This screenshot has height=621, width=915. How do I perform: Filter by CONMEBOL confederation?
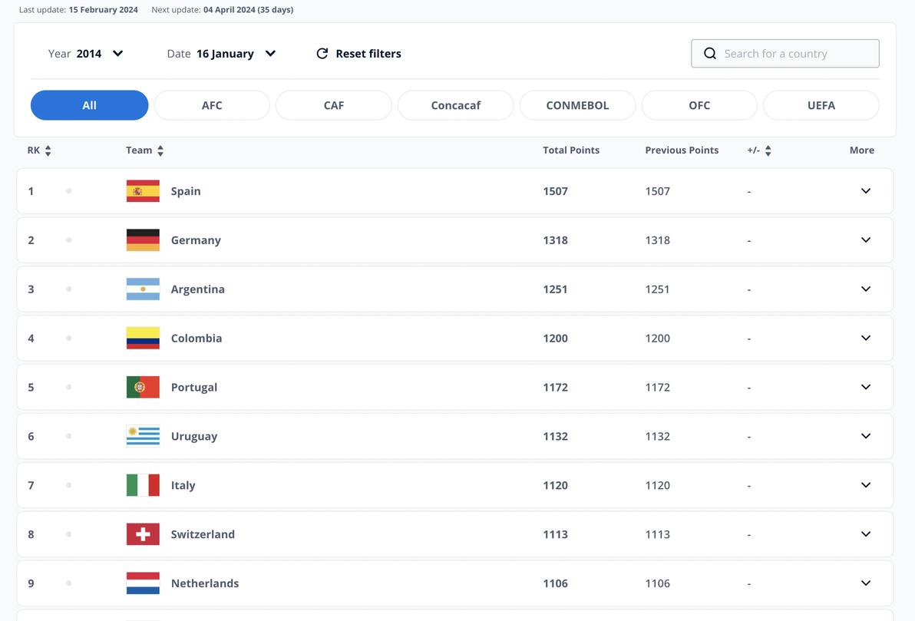578,105
